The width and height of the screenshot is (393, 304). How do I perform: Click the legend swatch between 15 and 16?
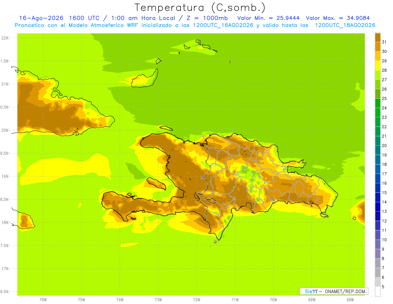tap(378, 188)
